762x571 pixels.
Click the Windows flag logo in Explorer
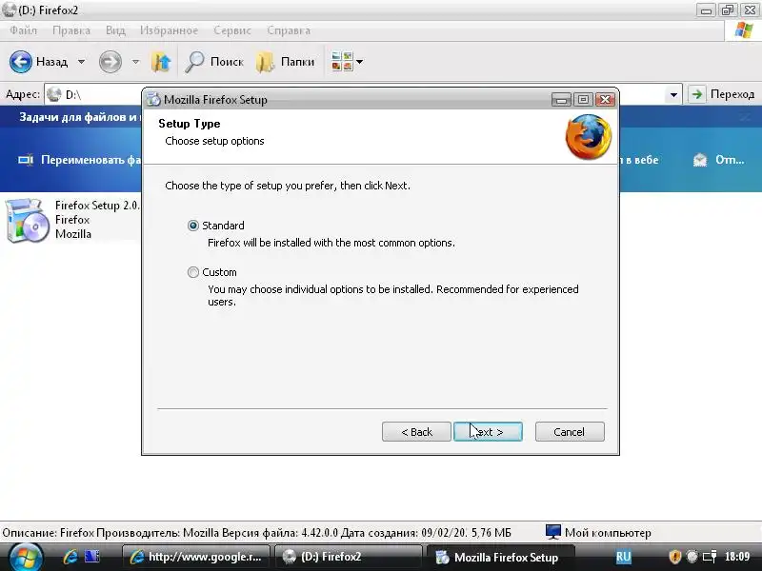click(744, 30)
